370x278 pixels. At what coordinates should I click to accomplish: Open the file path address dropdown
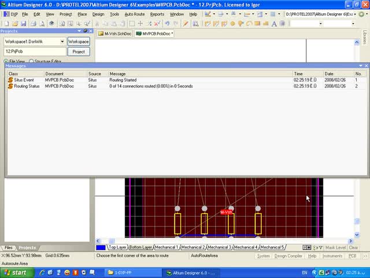pyautogui.click(x=355, y=14)
